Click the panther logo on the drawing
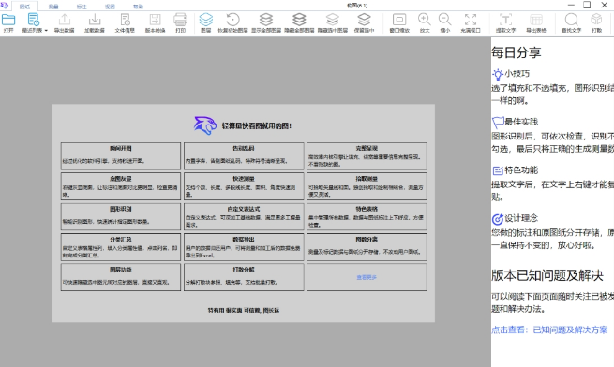This screenshot has width=614, height=367. pyautogui.click(x=205, y=125)
